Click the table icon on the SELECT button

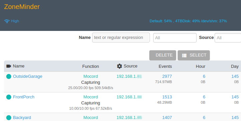tap(184, 56)
